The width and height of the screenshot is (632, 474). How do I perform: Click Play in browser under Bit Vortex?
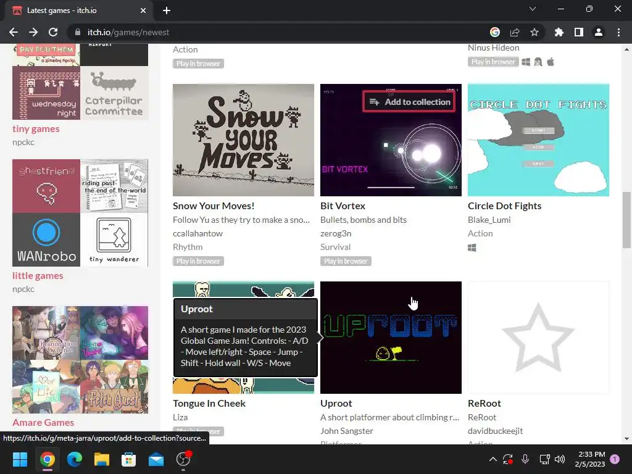pyautogui.click(x=346, y=261)
